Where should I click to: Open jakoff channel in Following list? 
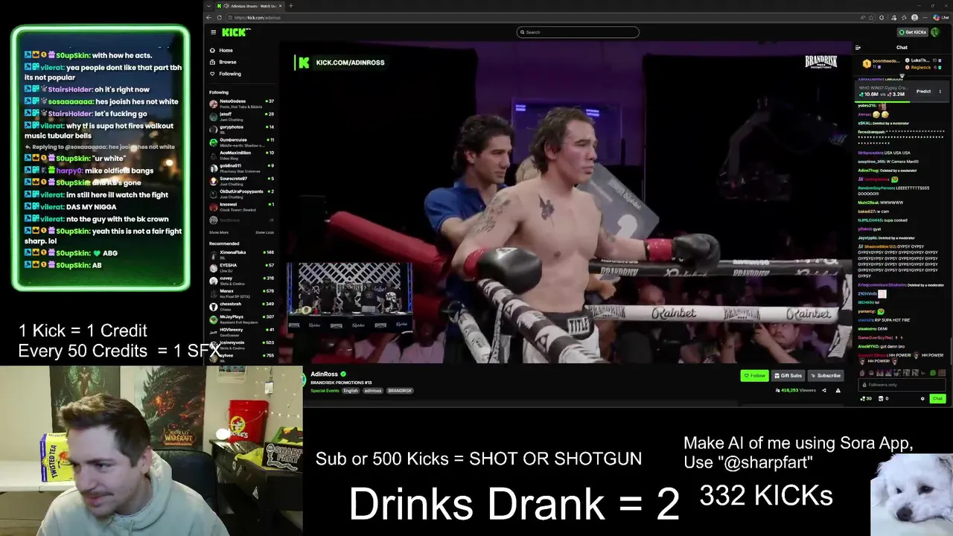[241, 115]
